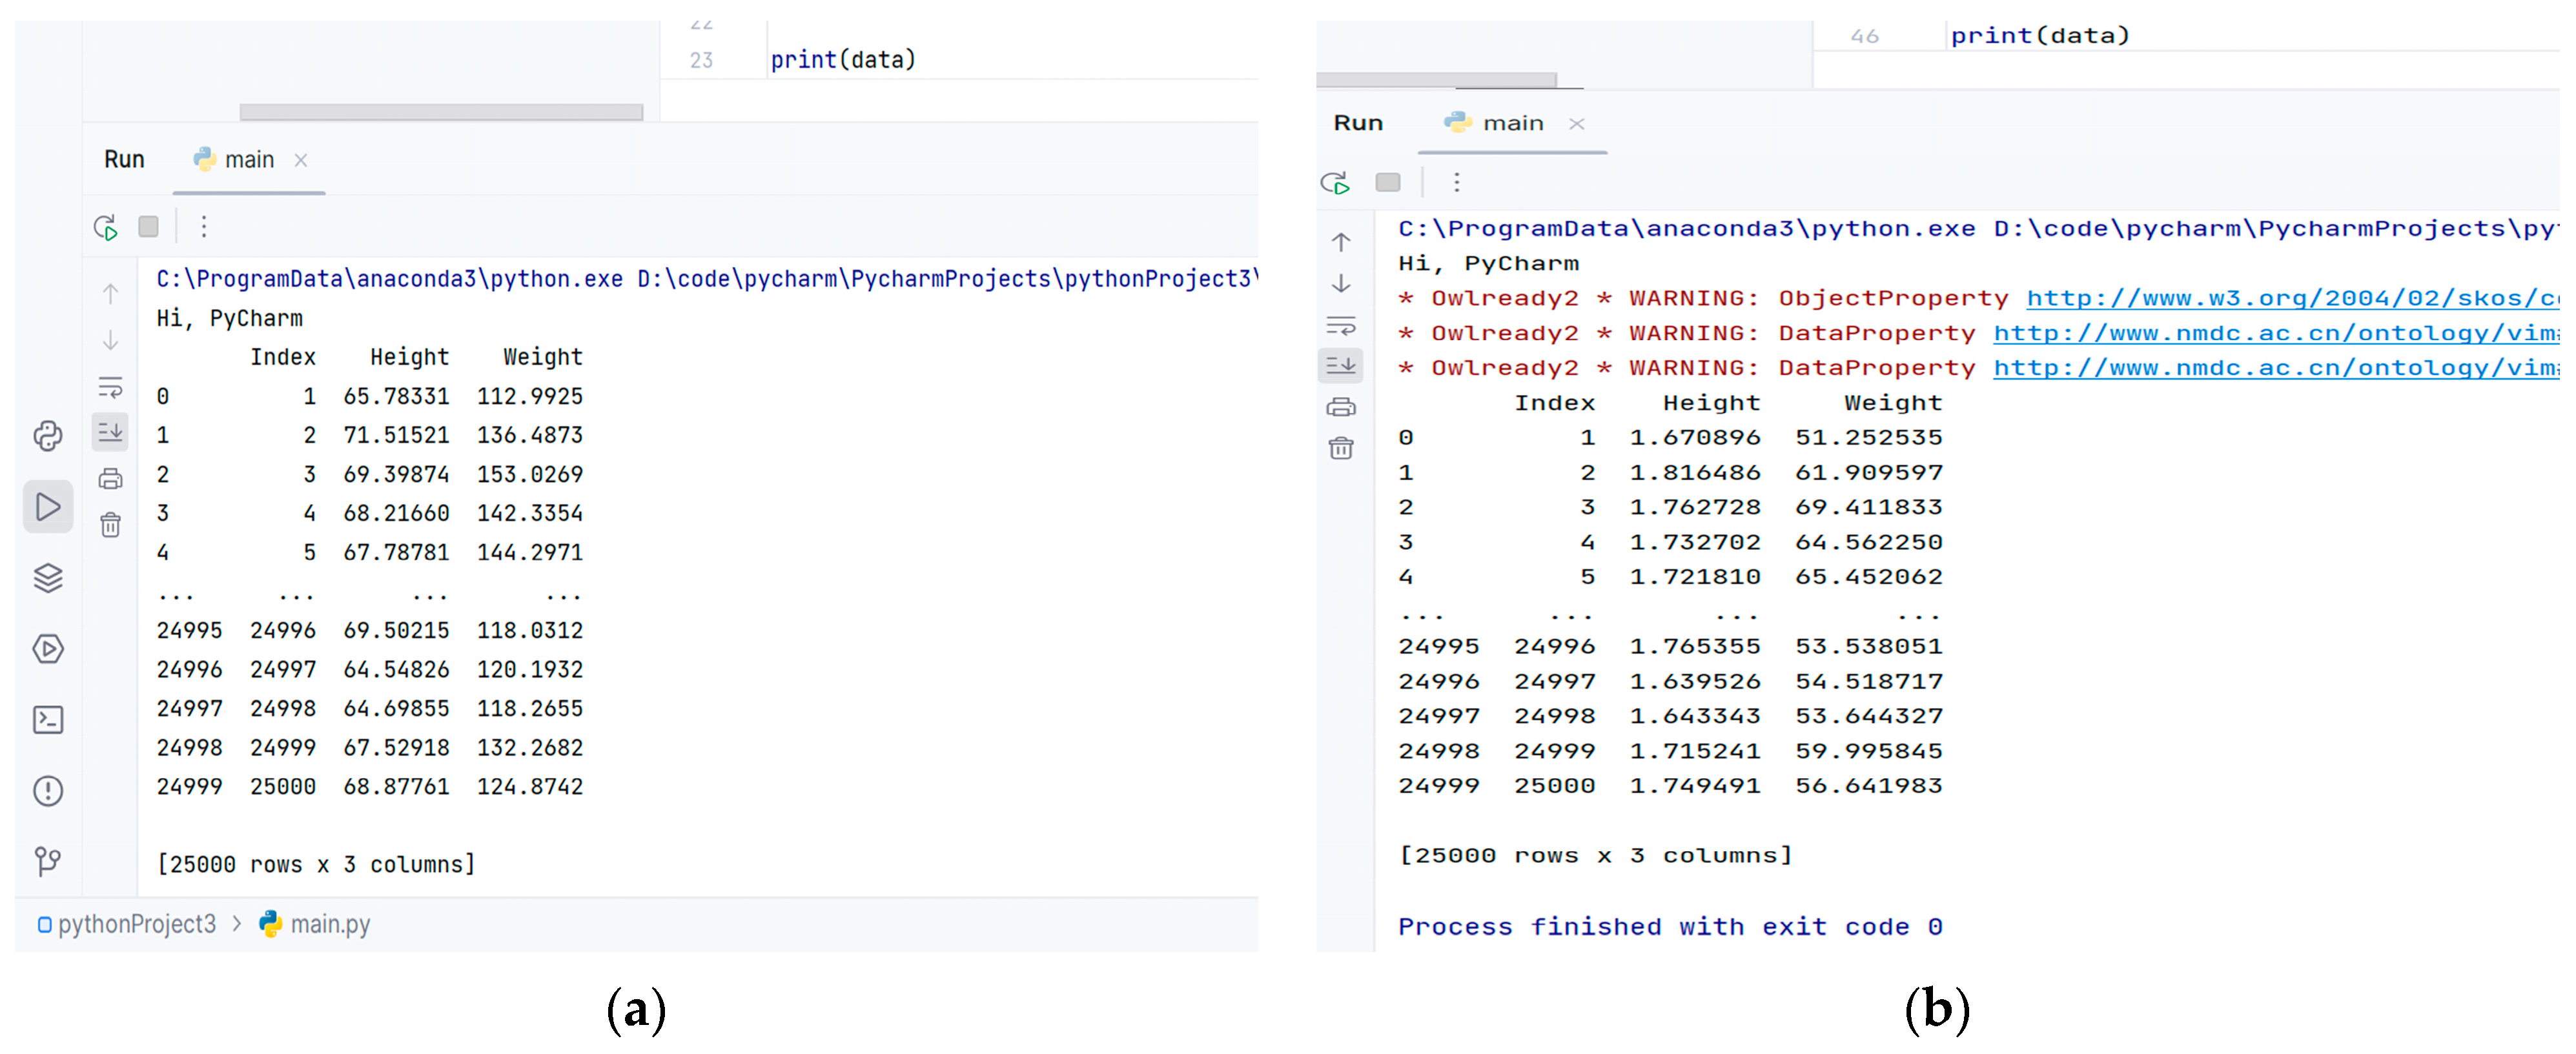Open Git version control tool window

click(x=48, y=862)
